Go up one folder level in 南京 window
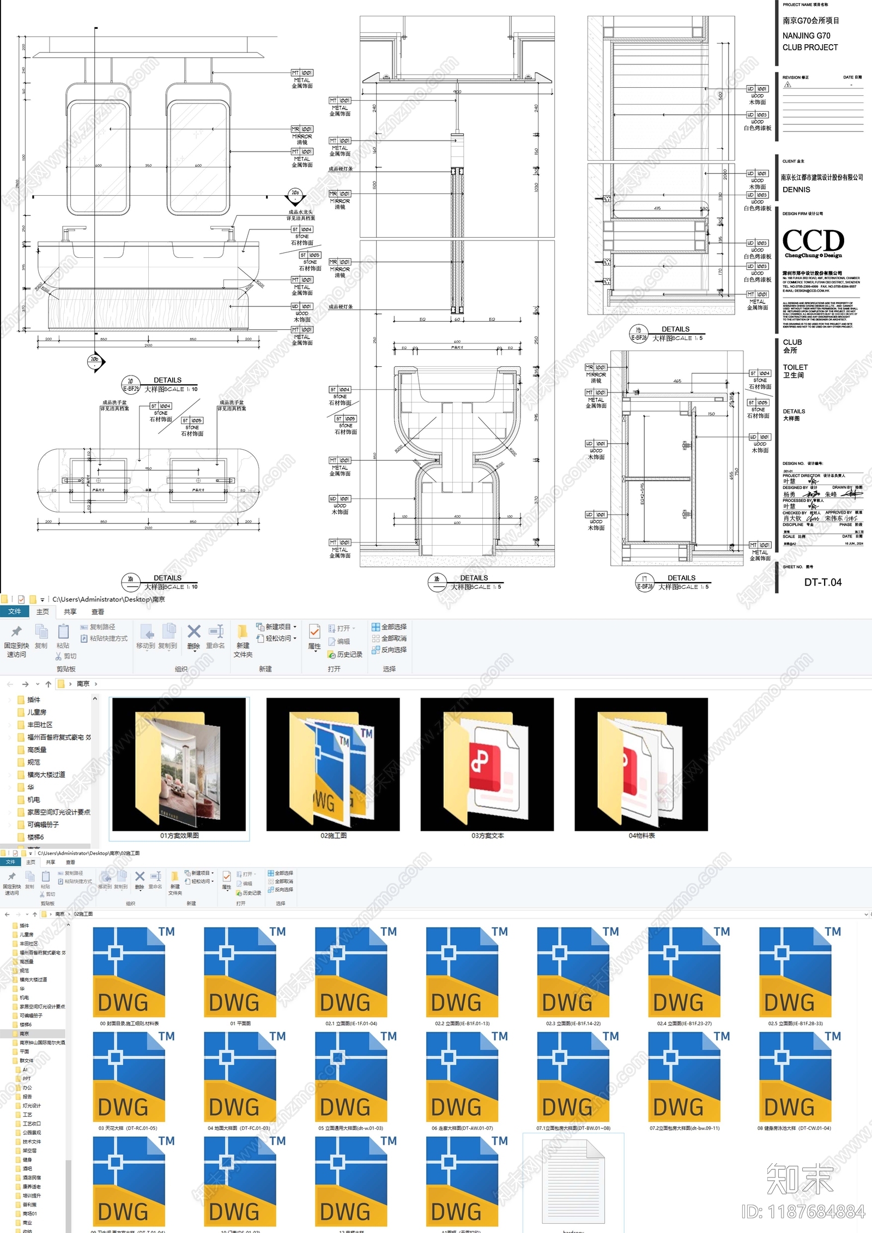872x1233 pixels. 49,684
